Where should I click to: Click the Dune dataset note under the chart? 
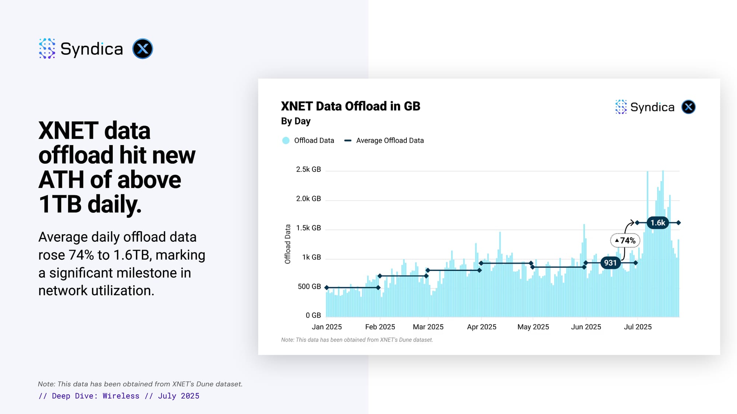pos(357,340)
